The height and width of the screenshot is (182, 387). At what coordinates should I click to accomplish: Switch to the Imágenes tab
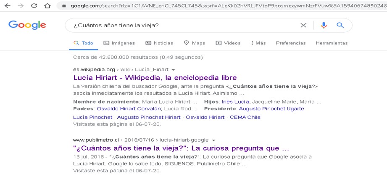tap(119, 43)
